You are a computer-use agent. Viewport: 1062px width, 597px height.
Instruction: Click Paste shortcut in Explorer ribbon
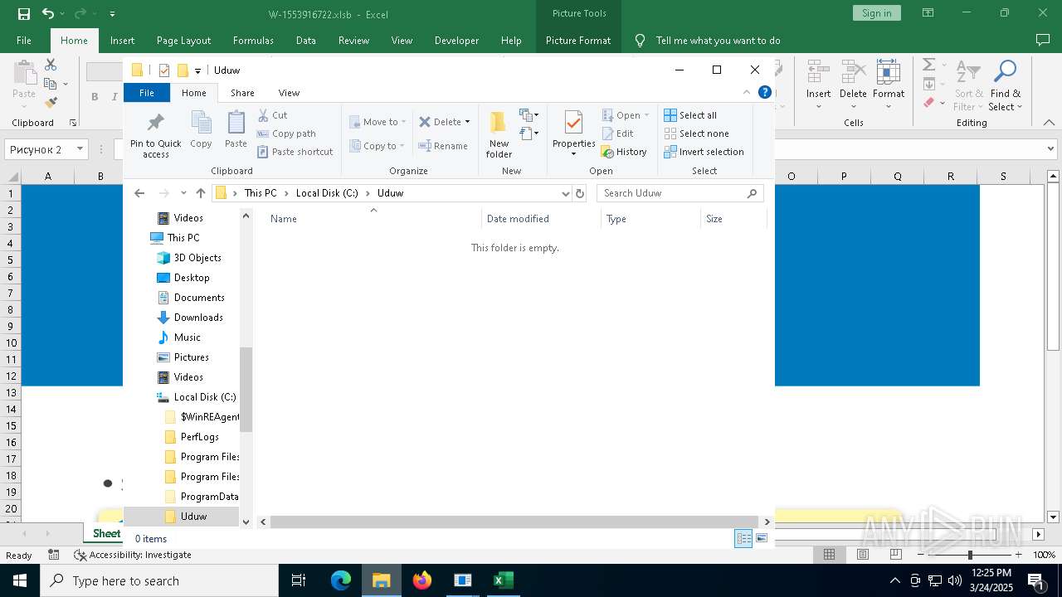[295, 152]
